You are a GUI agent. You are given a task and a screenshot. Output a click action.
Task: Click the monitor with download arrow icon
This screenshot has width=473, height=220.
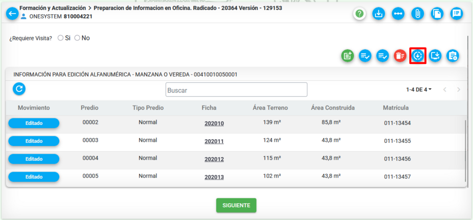[x=435, y=56]
